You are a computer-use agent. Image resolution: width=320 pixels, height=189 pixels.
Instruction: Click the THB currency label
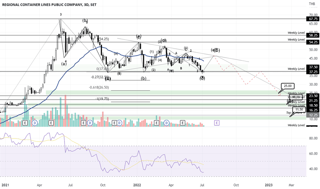[x=312, y=4]
